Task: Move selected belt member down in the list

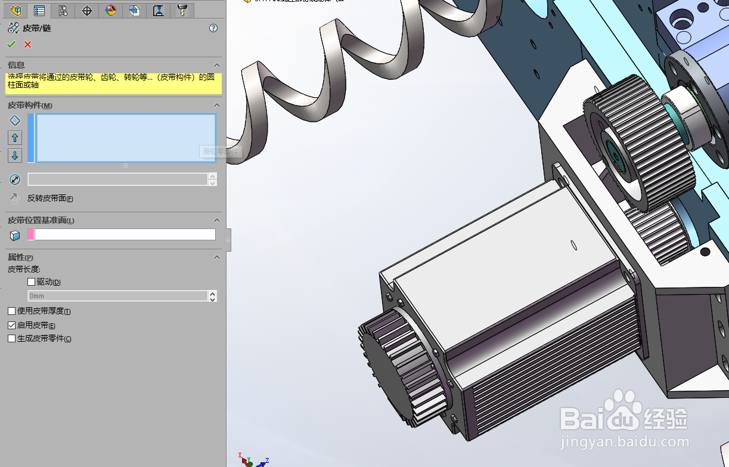Action: [x=14, y=156]
